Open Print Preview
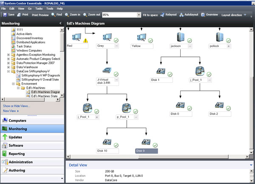Viewport: 255px width, 184px height. tap(40, 15)
